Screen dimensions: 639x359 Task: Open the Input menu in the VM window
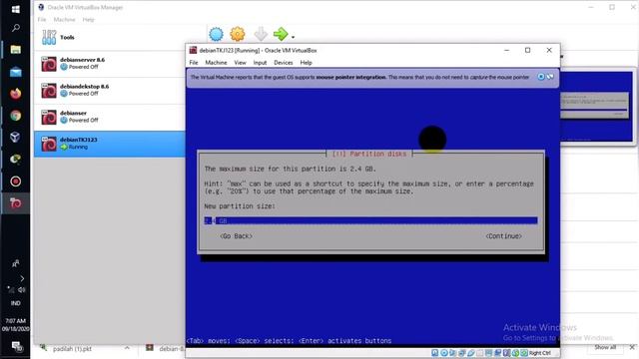260,63
